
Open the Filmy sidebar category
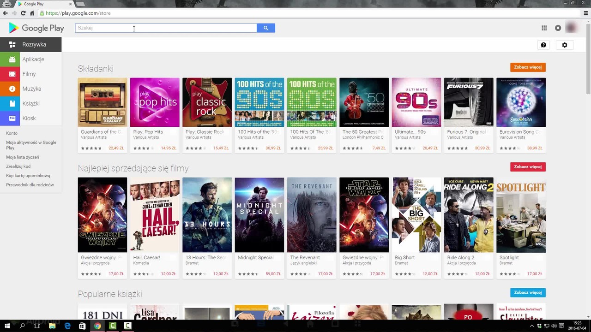(30, 74)
